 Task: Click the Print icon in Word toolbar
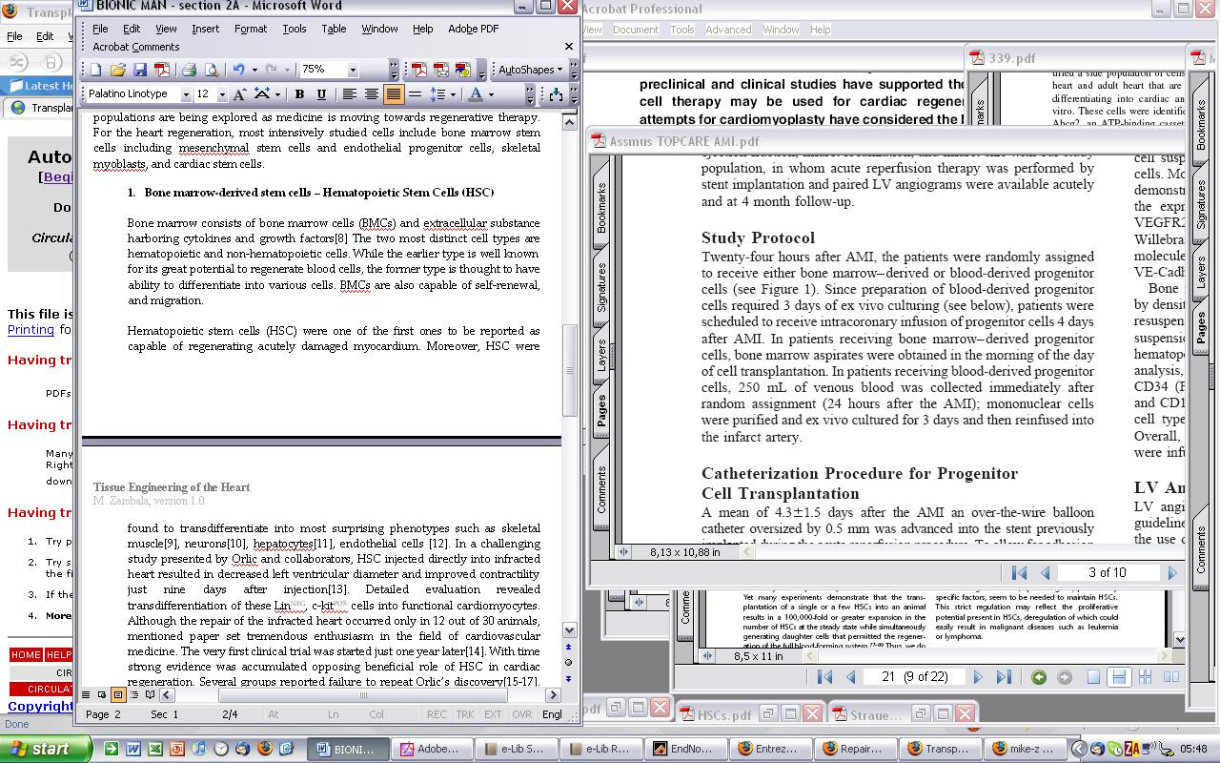point(189,70)
